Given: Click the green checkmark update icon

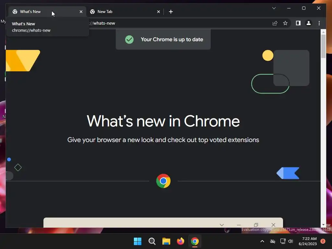Looking at the screenshot, I should [x=129, y=39].
